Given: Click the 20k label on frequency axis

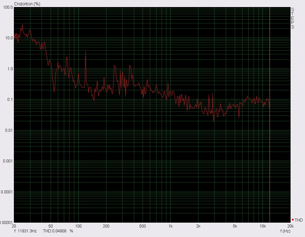Looking at the screenshot, I should click(290, 226).
